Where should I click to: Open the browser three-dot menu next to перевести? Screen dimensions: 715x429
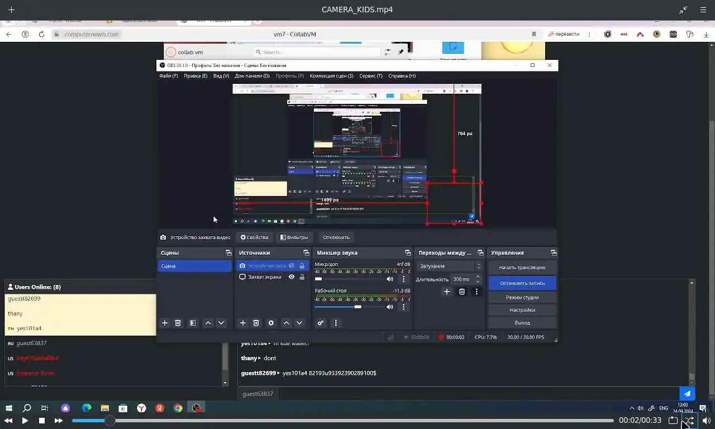pyautogui.click(x=590, y=34)
